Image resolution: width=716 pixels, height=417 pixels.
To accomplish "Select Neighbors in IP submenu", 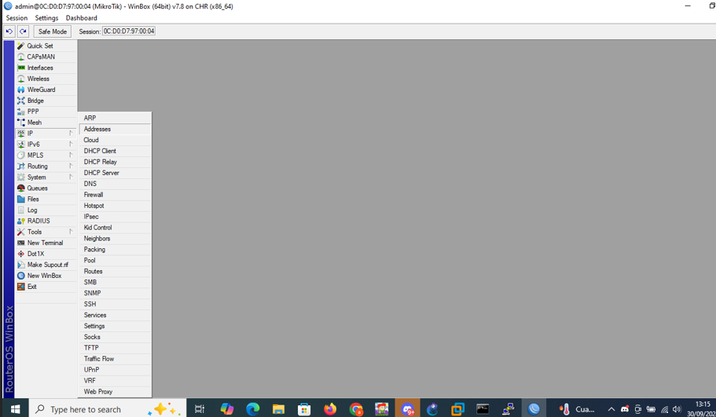I will 115,238.
